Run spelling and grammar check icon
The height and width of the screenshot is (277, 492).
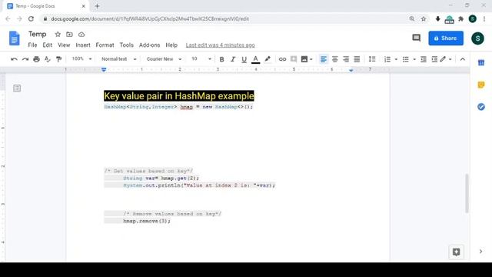[48, 59]
